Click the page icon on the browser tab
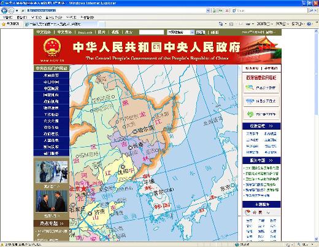Screen dimensions: 319x247 click(26, 24)
